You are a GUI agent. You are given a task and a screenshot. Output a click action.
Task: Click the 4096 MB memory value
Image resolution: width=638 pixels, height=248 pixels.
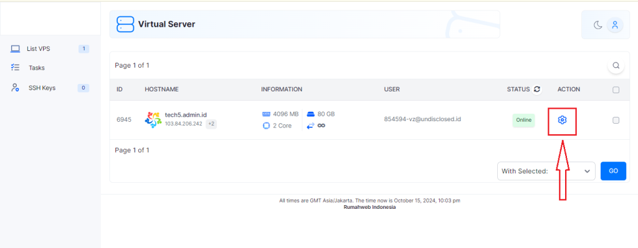click(x=285, y=114)
